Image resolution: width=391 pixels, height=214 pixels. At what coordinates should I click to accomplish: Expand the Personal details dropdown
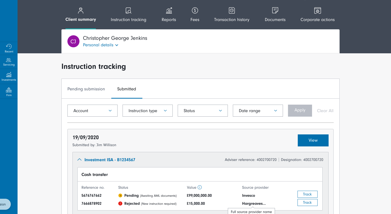[101, 45]
